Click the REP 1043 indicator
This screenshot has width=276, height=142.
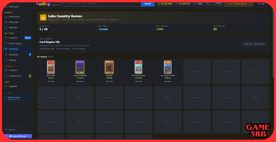tap(198, 4)
